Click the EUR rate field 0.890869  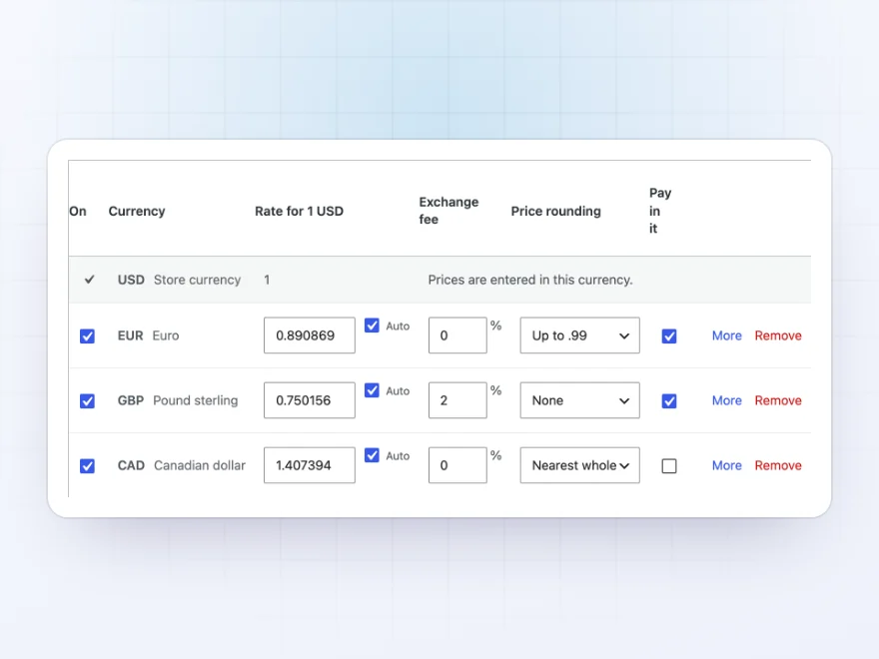(x=310, y=335)
